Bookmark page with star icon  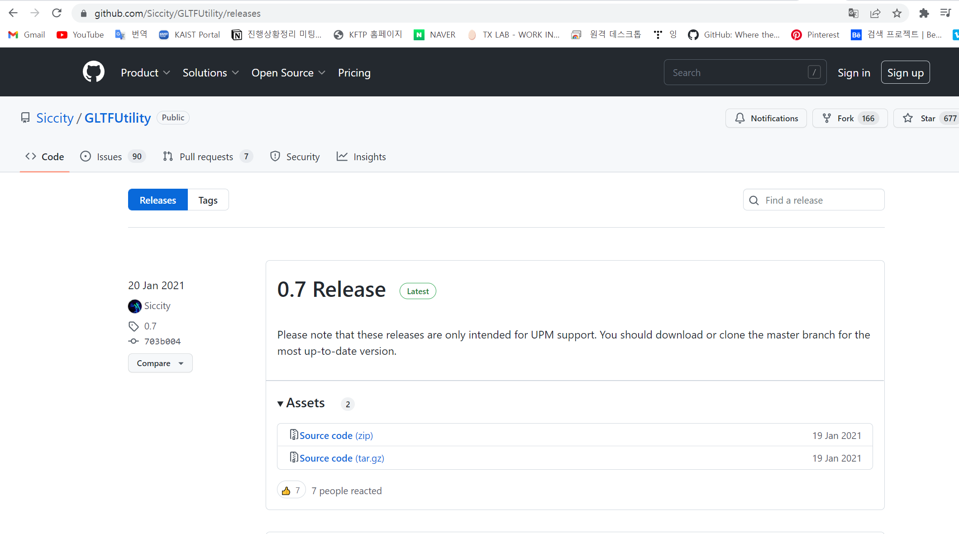[897, 13]
